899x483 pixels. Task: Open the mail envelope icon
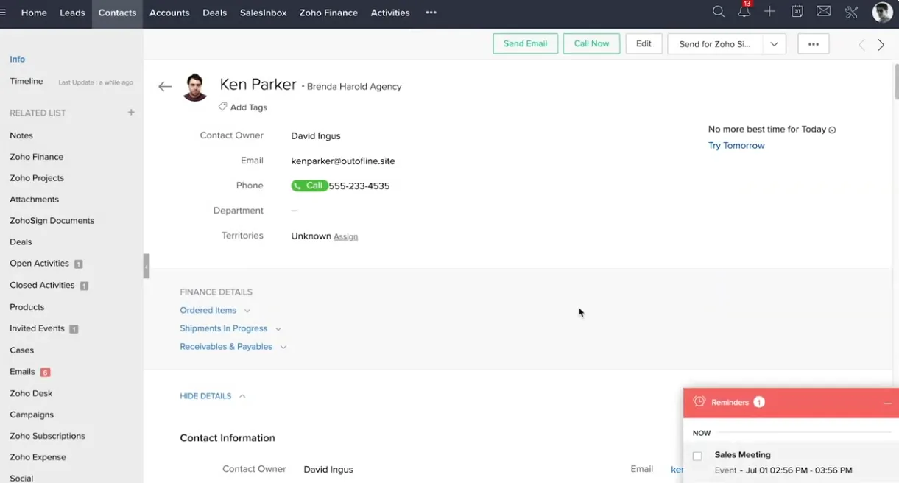[824, 12]
